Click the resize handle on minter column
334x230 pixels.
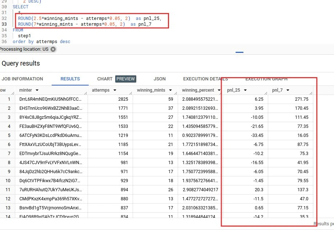tap(86, 92)
